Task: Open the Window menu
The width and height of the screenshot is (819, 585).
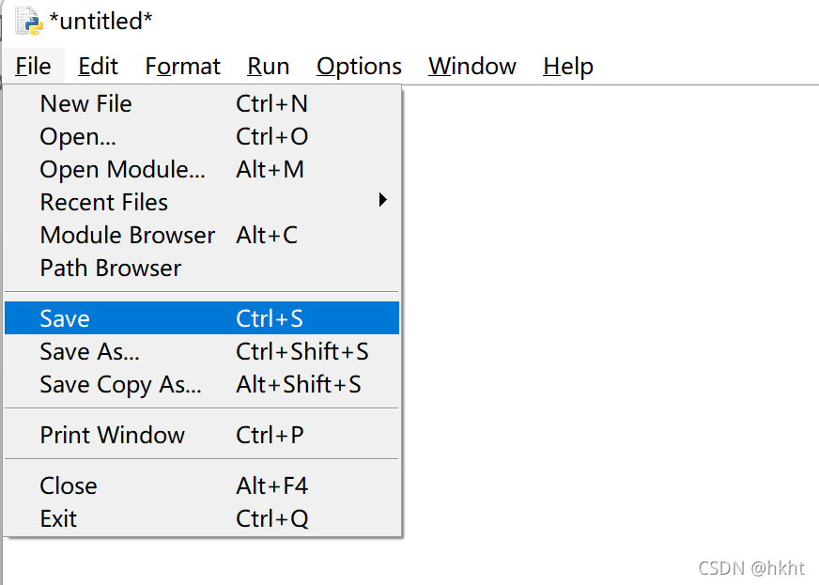Action: point(471,67)
